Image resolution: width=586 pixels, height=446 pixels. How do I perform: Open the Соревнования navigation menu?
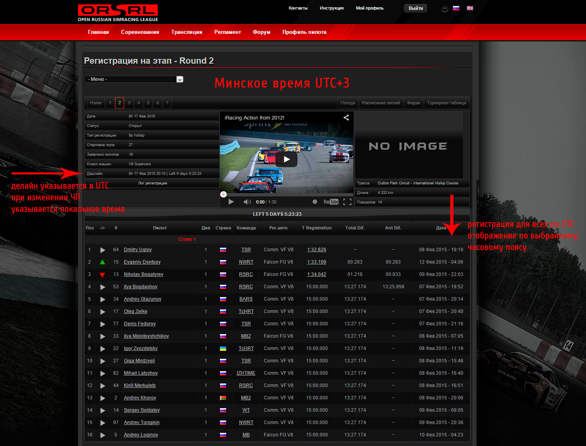coord(140,32)
